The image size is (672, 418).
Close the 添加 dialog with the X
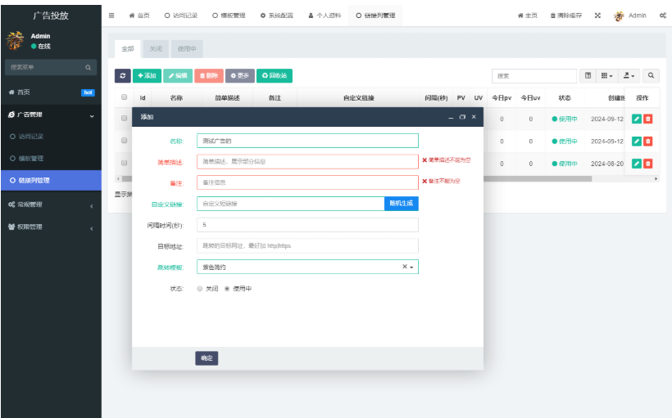474,117
